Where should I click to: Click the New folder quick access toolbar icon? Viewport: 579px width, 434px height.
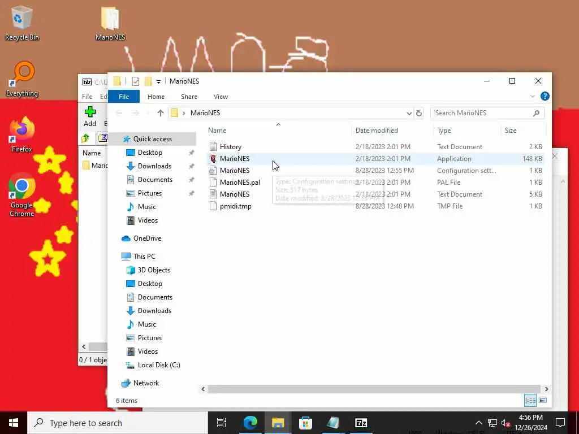(148, 81)
